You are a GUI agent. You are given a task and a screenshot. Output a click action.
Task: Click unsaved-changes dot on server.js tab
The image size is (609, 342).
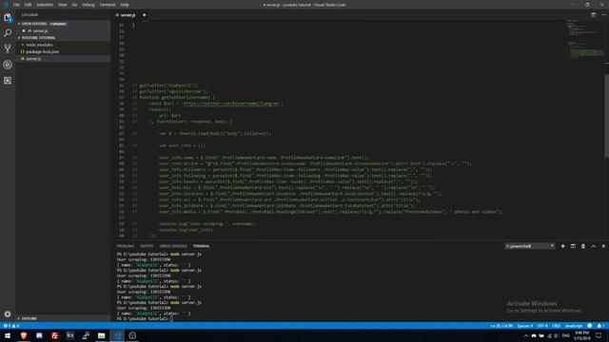[x=144, y=15]
